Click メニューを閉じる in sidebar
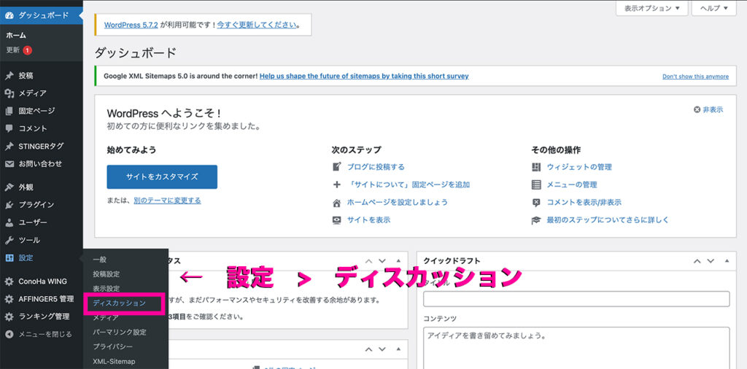The height and width of the screenshot is (369, 747). point(45,334)
